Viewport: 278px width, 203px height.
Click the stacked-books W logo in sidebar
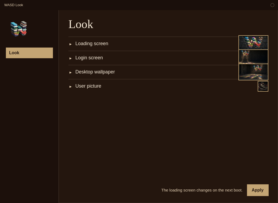(19, 29)
